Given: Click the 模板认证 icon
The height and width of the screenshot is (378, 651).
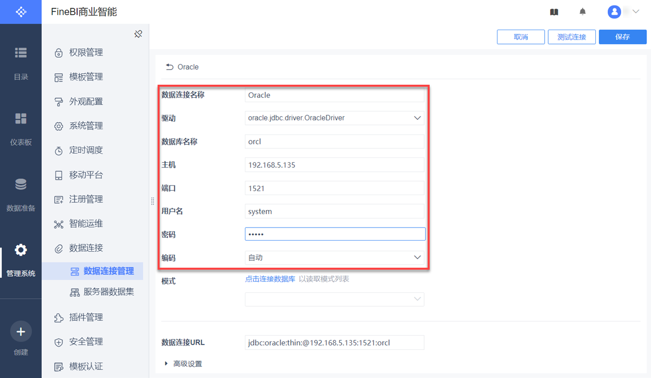Looking at the screenshot, I should (x=59, y=367).
